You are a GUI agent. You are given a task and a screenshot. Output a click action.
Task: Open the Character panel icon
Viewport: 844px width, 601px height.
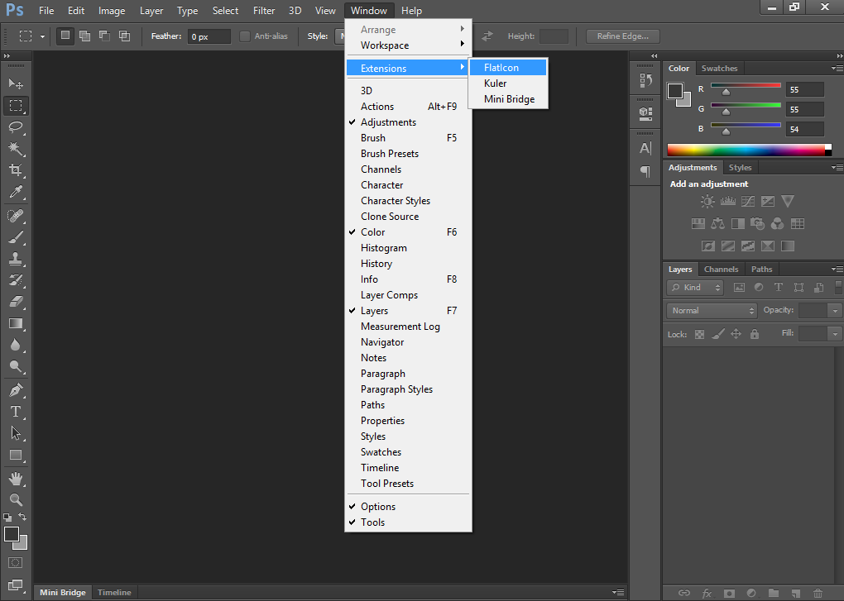click(645, 148)
